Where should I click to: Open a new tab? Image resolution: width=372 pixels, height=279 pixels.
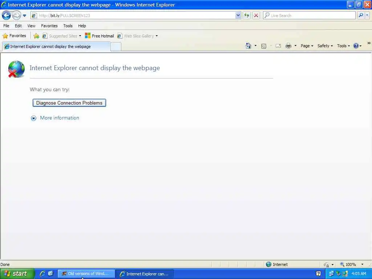pos(116,47)
